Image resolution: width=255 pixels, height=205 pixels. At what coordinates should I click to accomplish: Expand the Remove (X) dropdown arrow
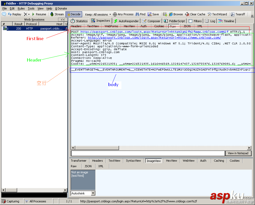coord(29,15)
